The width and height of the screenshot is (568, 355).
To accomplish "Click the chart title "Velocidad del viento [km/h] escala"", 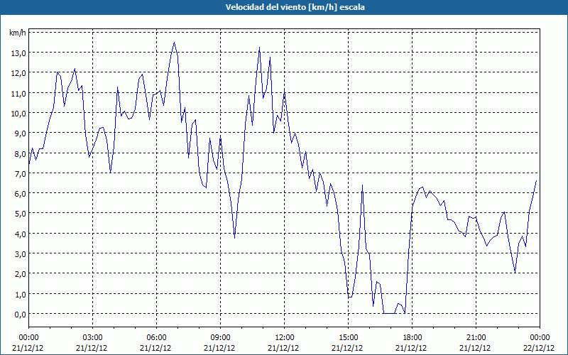I will (x=295, y=7).
